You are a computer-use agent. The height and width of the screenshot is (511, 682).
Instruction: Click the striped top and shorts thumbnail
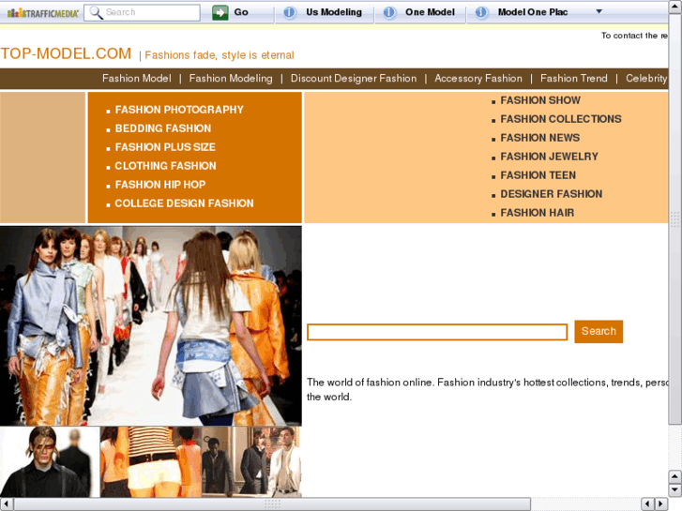point(151,462)
